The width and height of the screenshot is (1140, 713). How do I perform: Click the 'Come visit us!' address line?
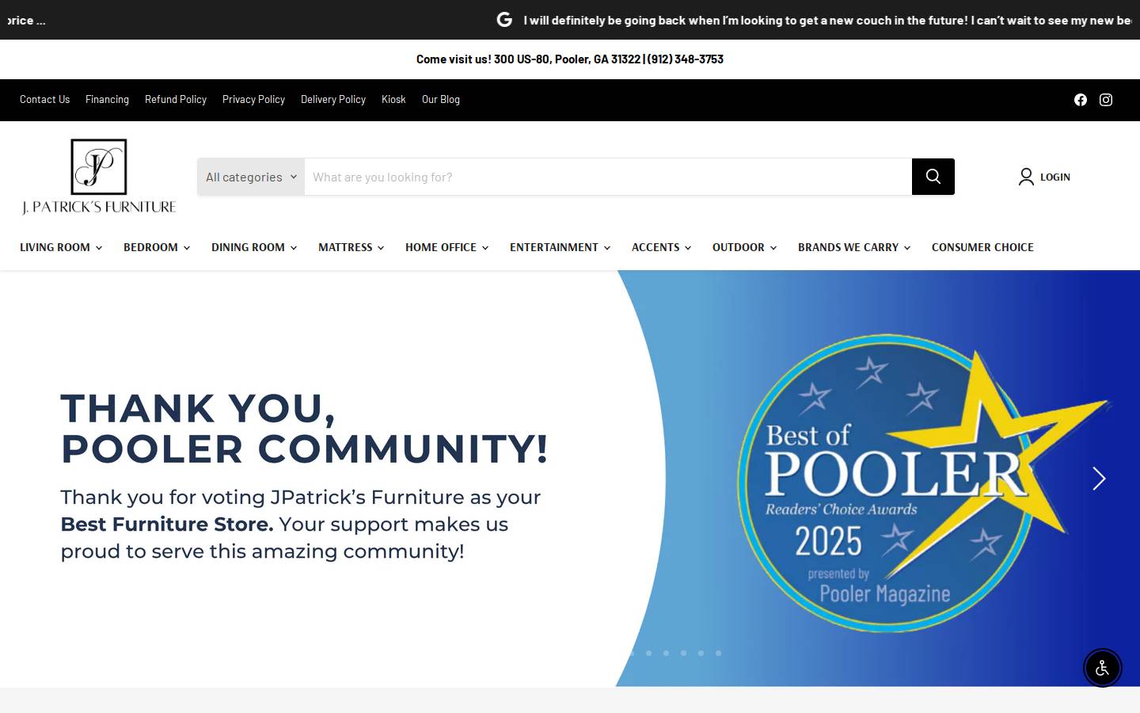click(x=570, y=59)
